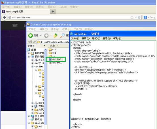The image size is (157, 129).
Task: Open a new Firefox tab with plus button
Action: point(53,12)
